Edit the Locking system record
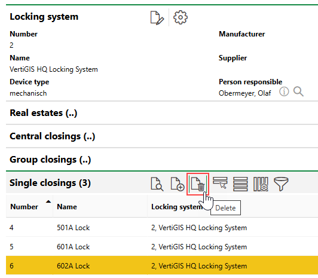Viewport: 318px width, 278px height. 157,18
